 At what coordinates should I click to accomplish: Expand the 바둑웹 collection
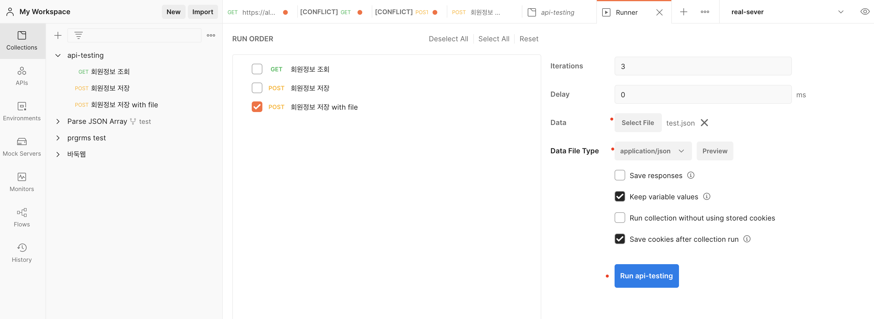click(58, 154)
